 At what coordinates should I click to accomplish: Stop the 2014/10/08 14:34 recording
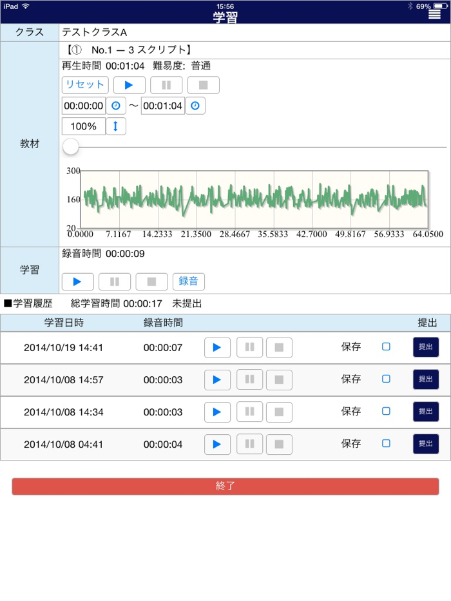coord(279,412)
